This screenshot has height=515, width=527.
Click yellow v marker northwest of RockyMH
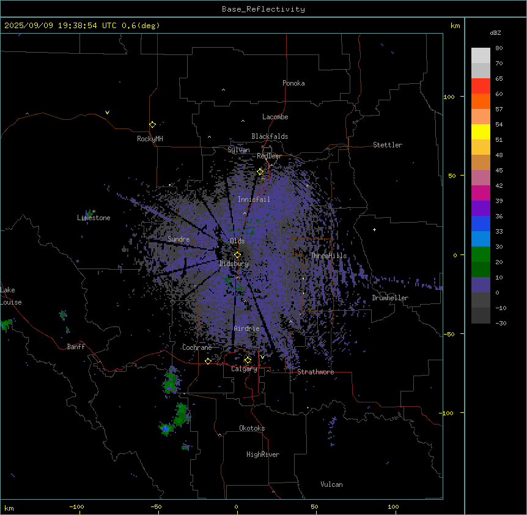coord(107,113)
